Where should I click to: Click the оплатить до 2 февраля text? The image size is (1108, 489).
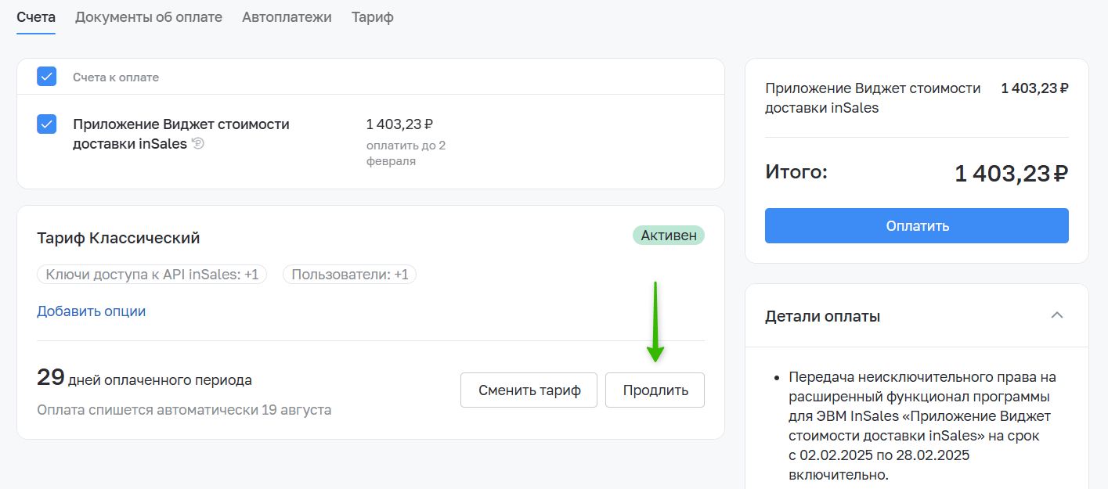406,153
